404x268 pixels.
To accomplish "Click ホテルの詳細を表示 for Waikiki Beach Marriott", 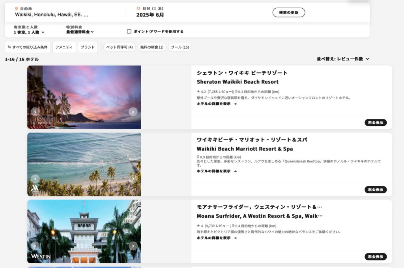I will 217,171.
